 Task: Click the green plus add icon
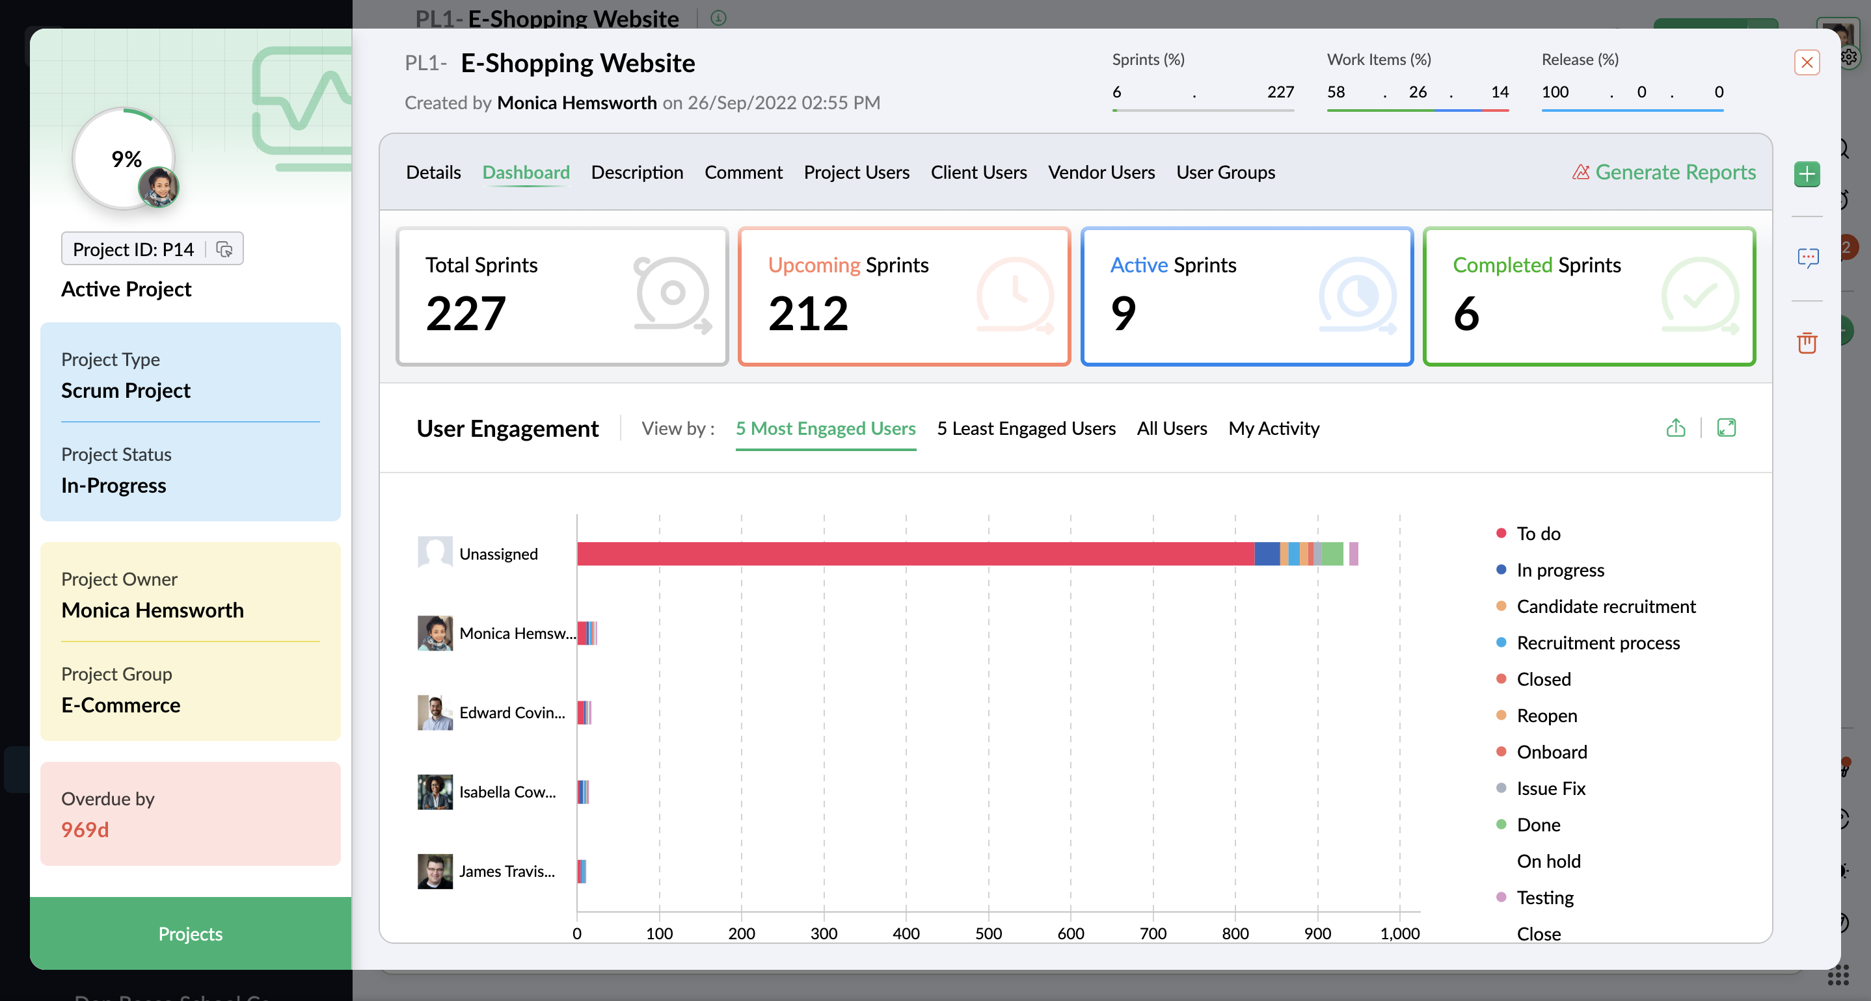(1807, 174)
